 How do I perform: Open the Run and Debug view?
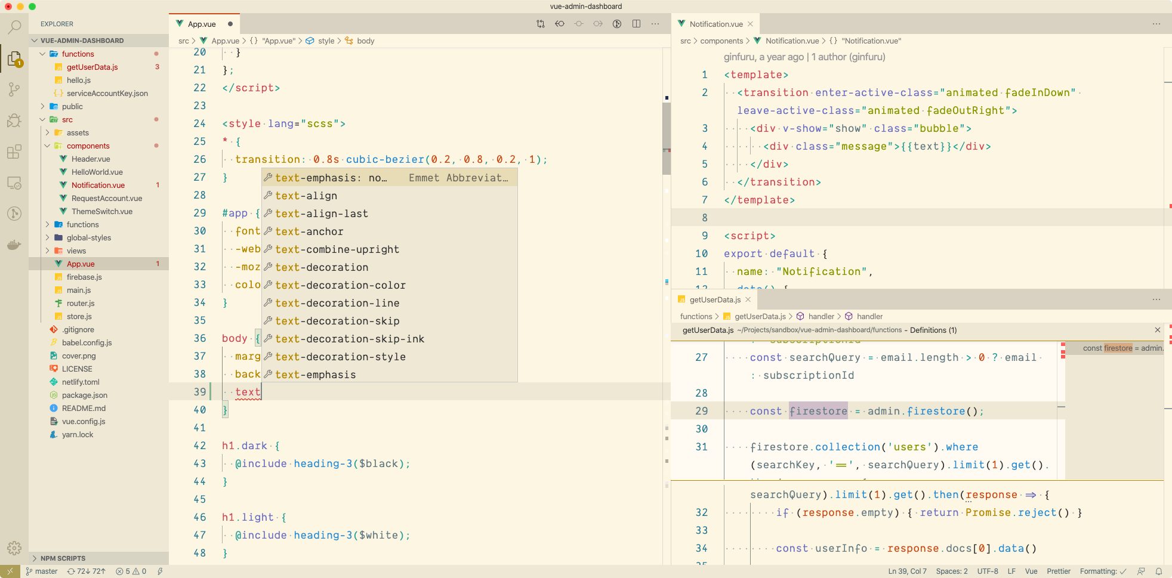(14, 120)
